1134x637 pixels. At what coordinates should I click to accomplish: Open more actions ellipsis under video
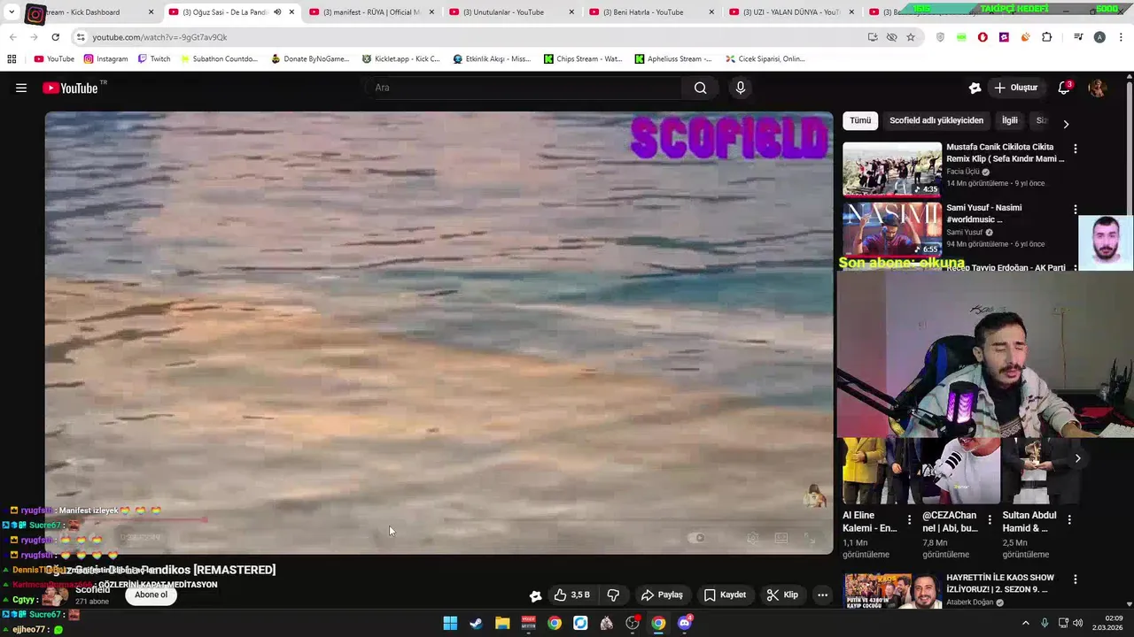[822, 595]
